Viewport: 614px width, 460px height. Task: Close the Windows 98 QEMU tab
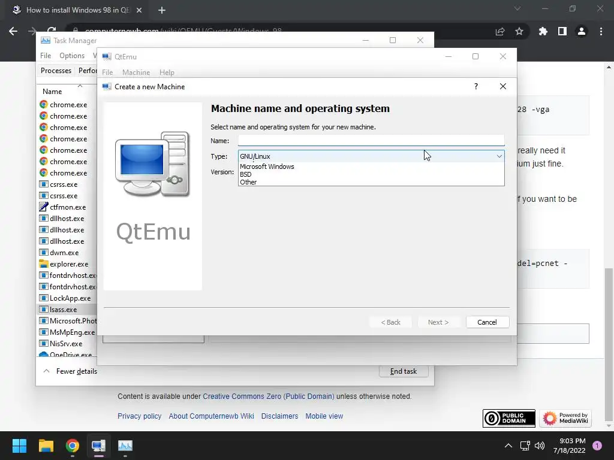pos(139,10)
